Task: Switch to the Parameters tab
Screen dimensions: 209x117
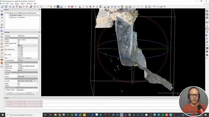Action: [20, 90]
